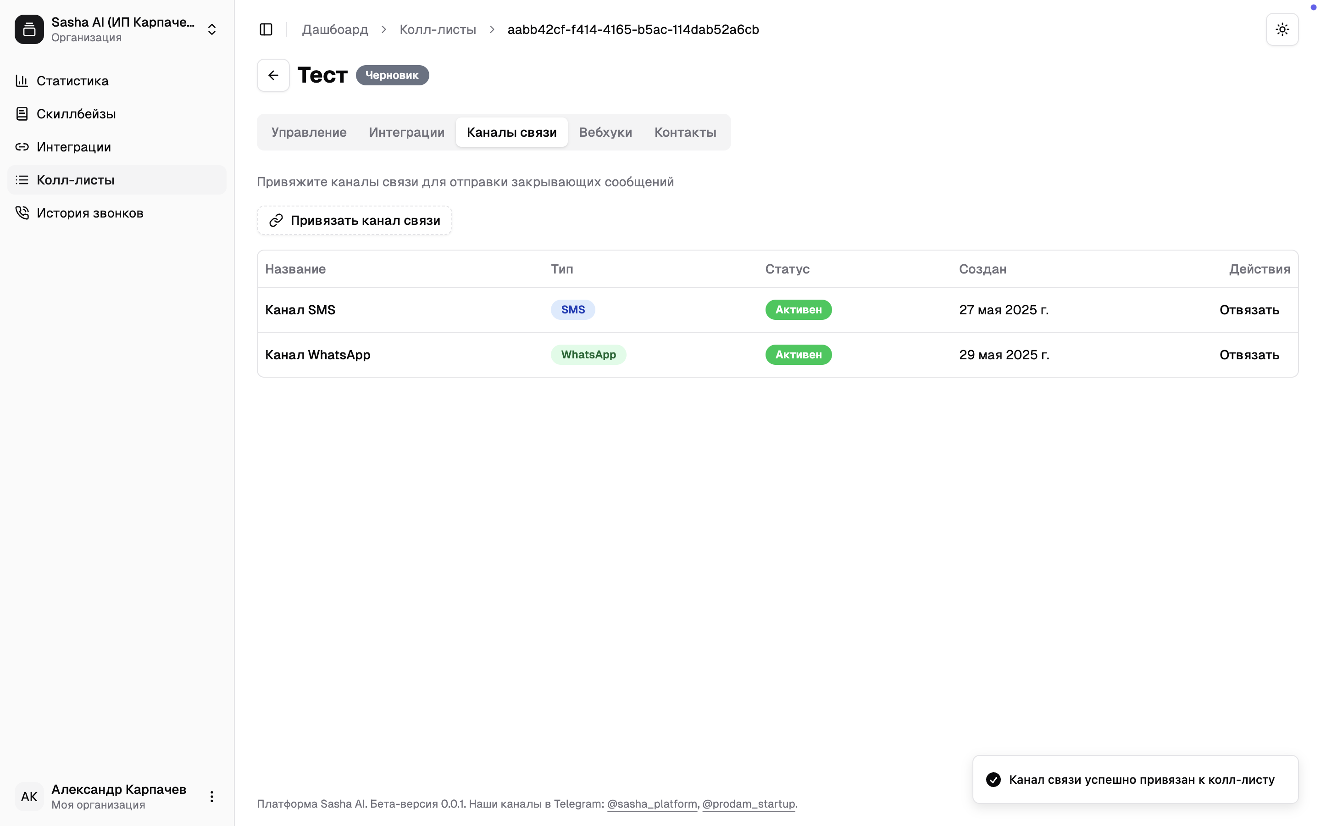Unlink the Канал WhatsApp row
Screen dimensions: 1321x826
(1249, 355)
